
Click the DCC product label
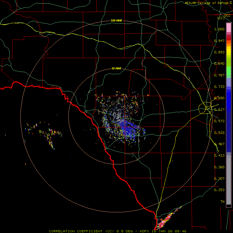pos(227,16)
